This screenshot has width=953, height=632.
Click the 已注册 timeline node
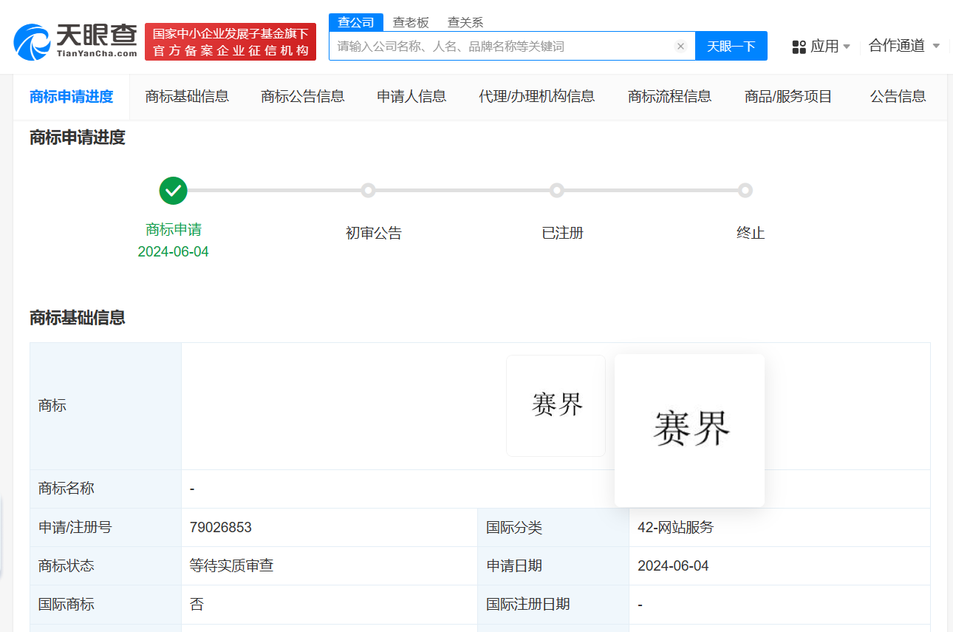point(557,190)
